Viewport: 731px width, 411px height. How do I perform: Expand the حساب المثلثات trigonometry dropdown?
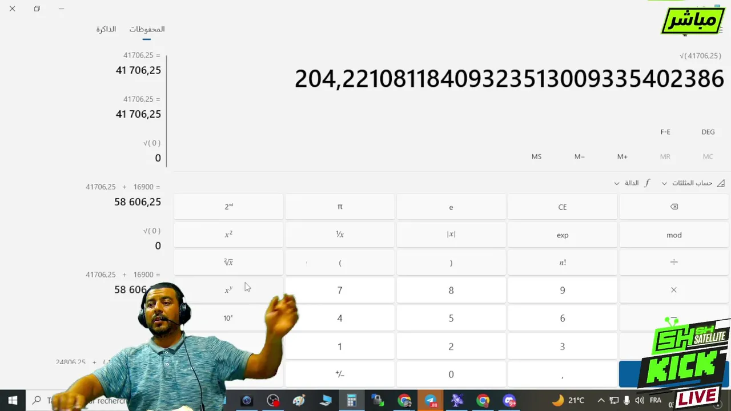click(693, 183)
